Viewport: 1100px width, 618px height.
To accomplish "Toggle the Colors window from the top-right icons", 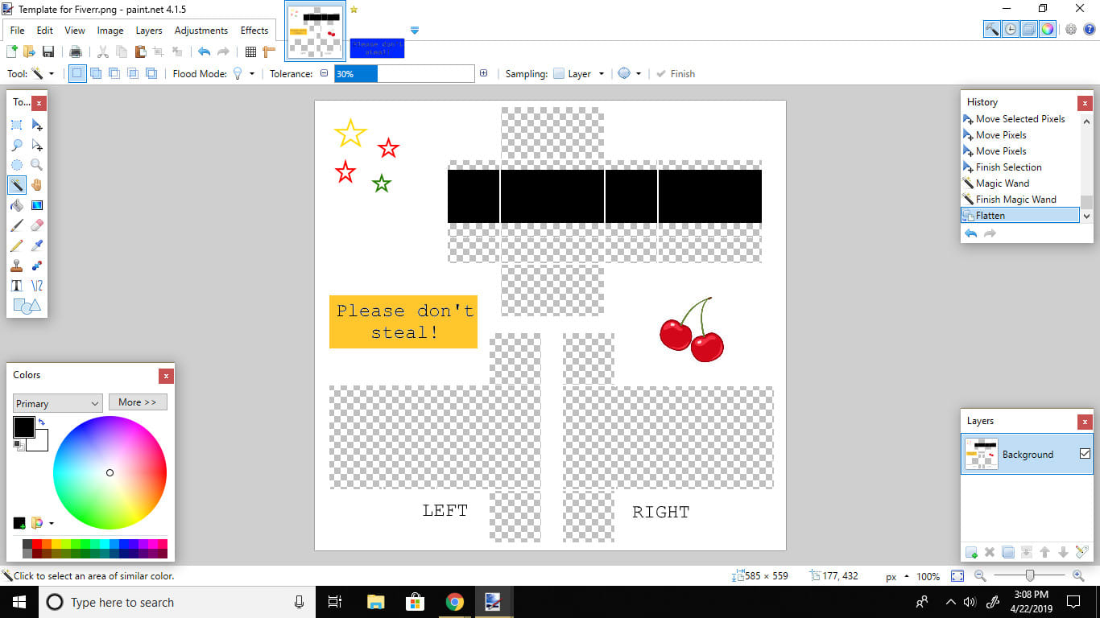I will (x=1047, y=29).
